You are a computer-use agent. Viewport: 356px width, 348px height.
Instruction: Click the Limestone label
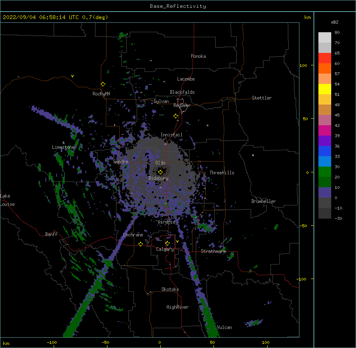(x=63, y=147)
